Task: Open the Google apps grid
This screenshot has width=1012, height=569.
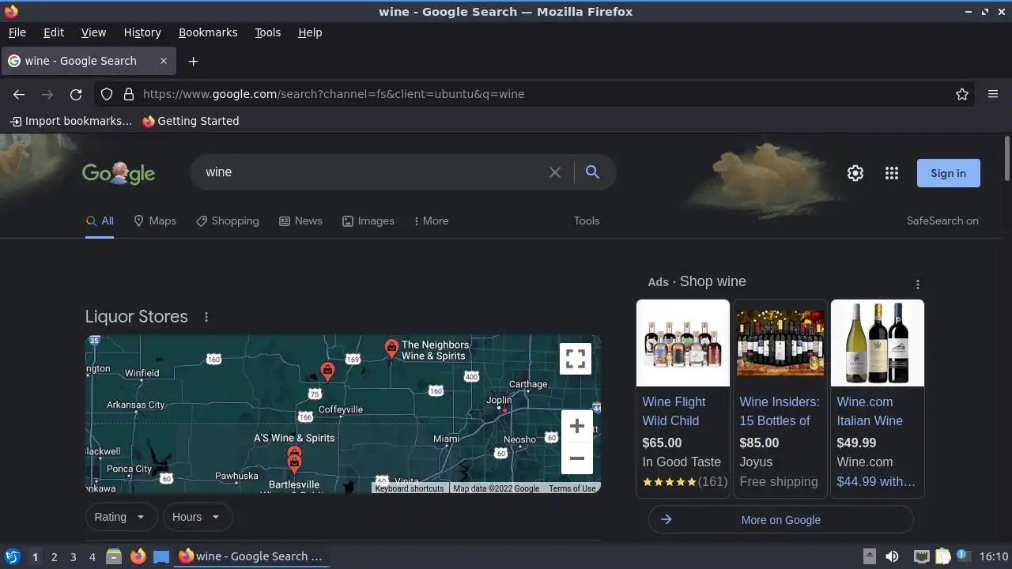Action: 892,173
